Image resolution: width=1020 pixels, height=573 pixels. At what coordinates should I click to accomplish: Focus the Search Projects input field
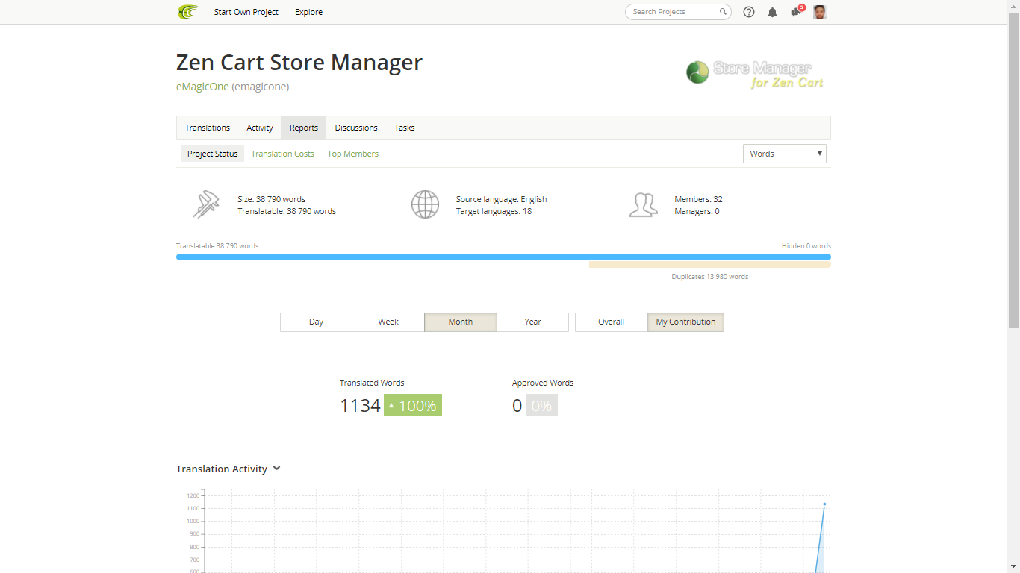pos(672,12)
